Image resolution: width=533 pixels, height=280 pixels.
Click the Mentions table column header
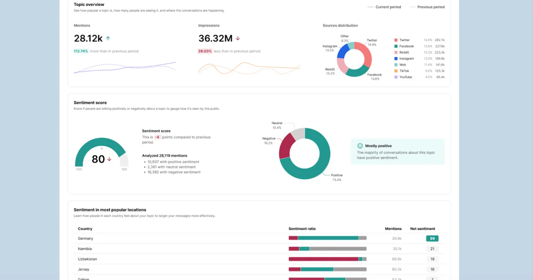click(393, 229)
